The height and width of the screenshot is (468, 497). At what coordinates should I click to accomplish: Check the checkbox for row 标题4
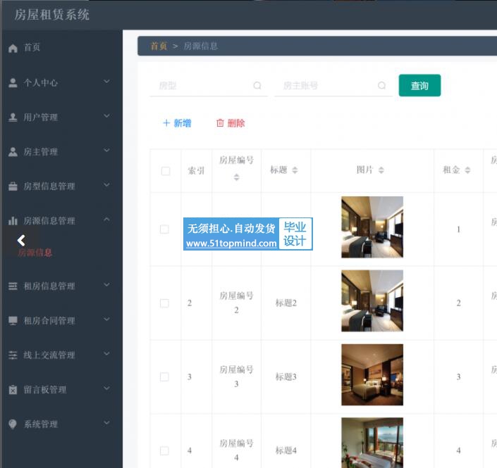[x=164, y=450]
